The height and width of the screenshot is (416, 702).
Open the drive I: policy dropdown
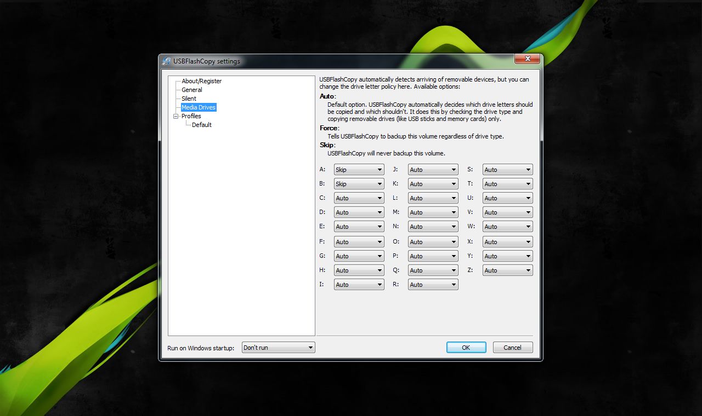click(359, 285)
